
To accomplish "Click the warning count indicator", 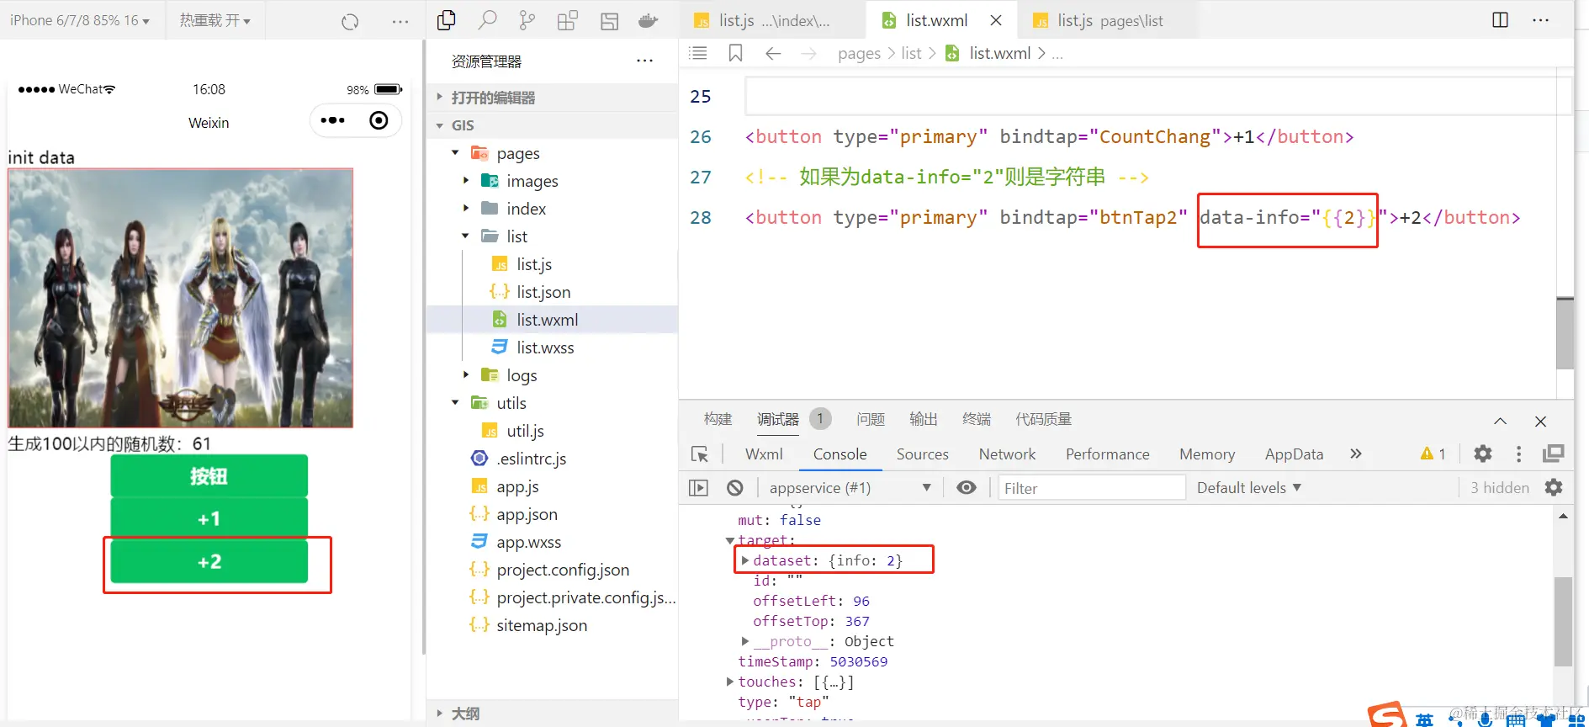I will pyautogui.click(x=1433, y=454).
